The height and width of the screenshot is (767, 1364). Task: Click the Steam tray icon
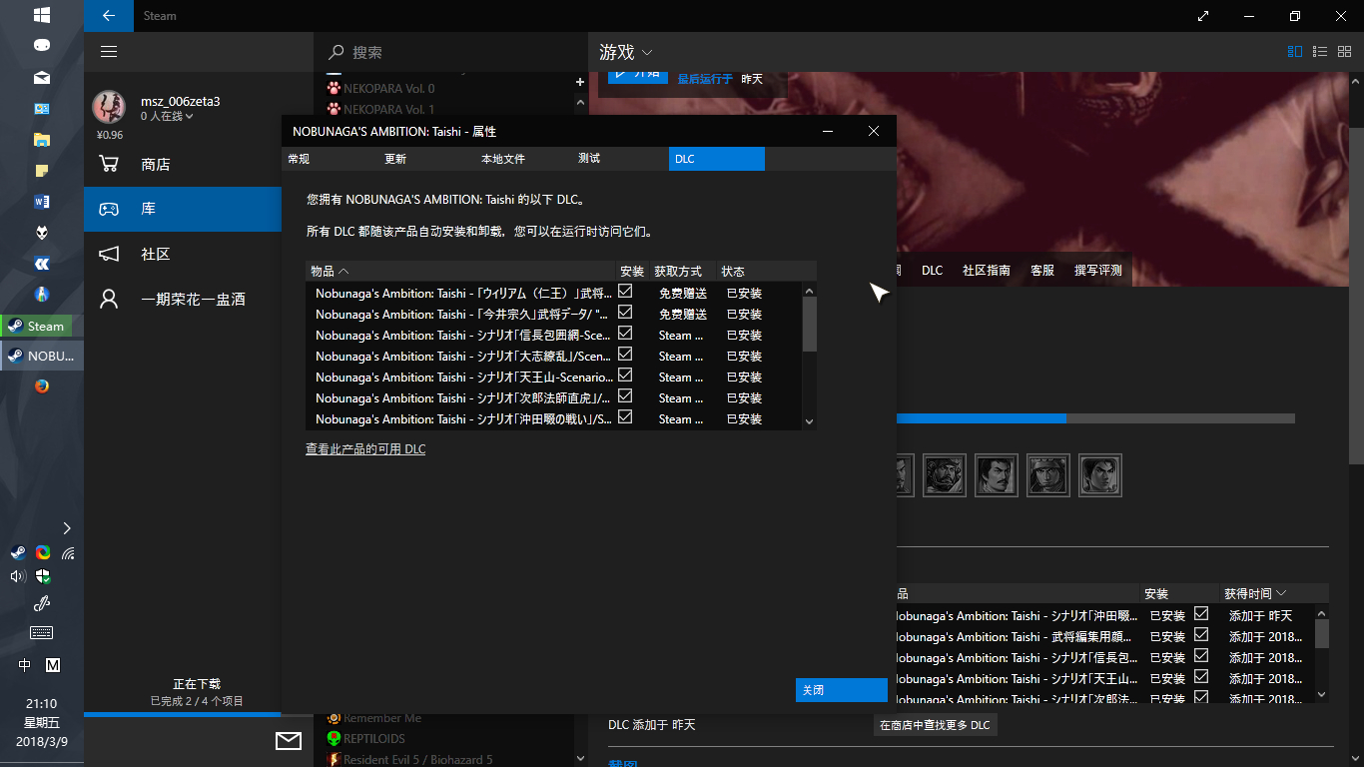pyautogui.click(x=18, y=552)
